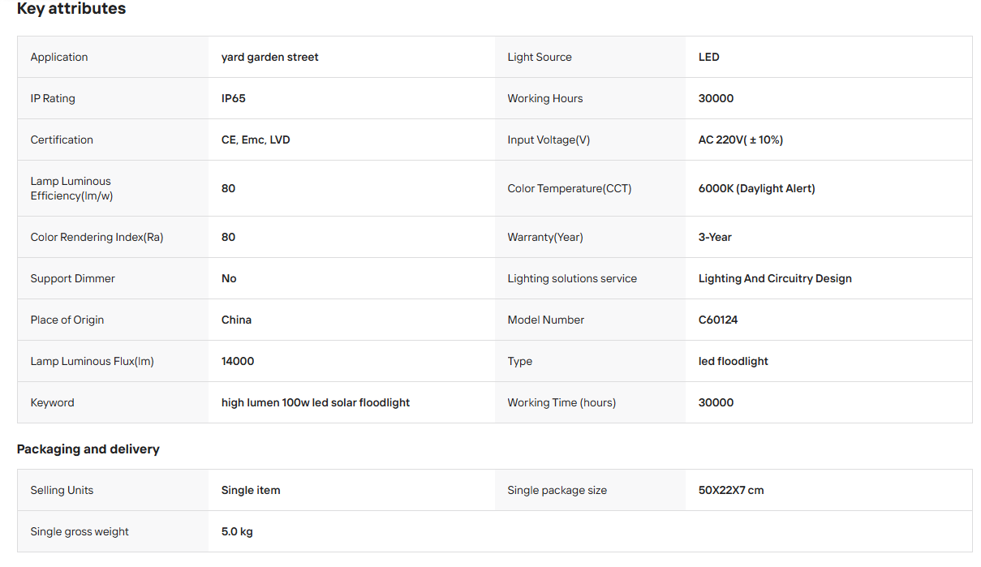Viewport: 981px width, 567px height.
Task: Select the 'yard garden street' application value
Action: click(x=270, y=57)
